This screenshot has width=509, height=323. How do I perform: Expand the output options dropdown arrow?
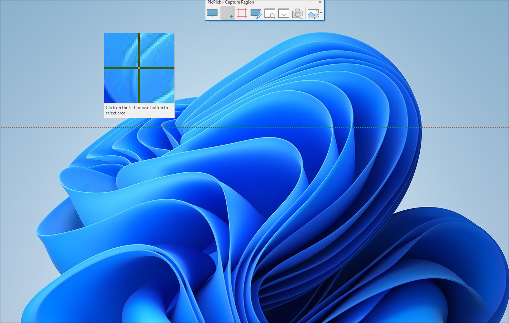(x=321, y=13)
